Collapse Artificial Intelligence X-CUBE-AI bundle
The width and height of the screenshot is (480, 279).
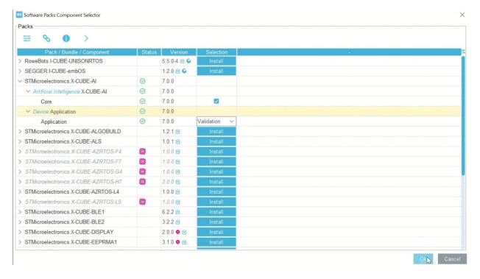click(28, 91)
